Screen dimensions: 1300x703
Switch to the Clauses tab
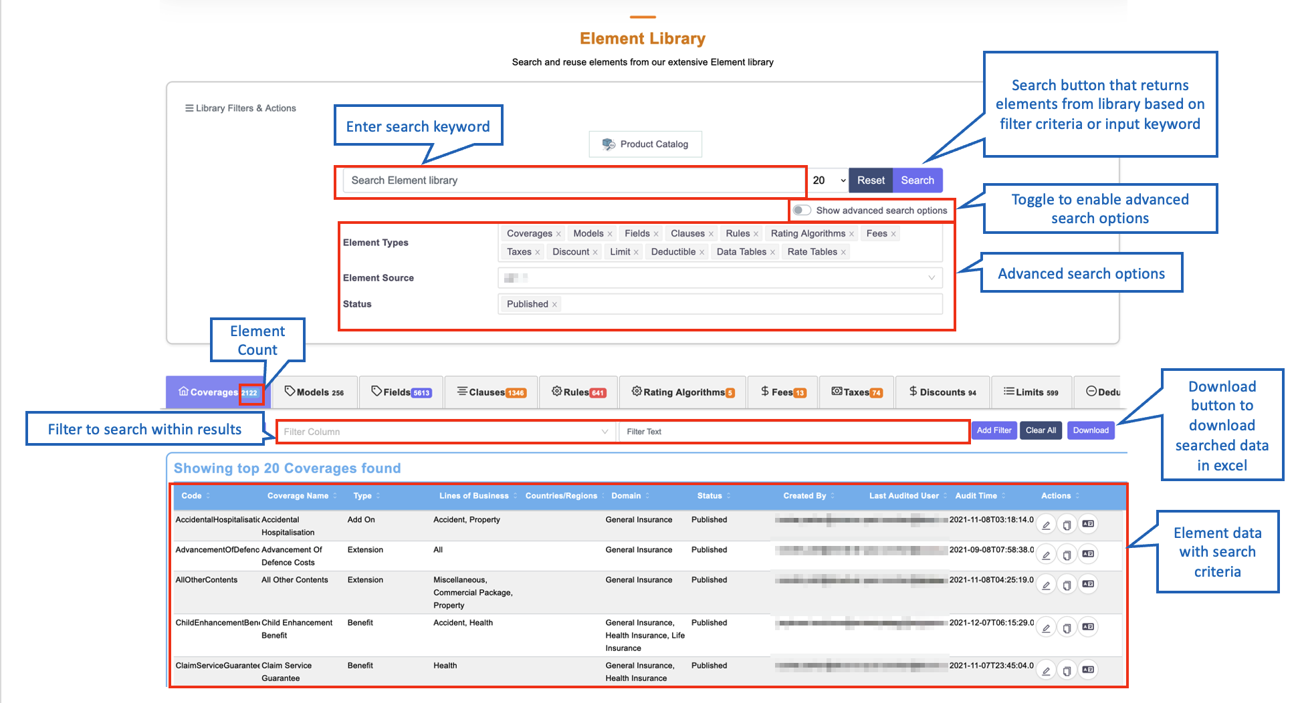click(x=492, y=392)
